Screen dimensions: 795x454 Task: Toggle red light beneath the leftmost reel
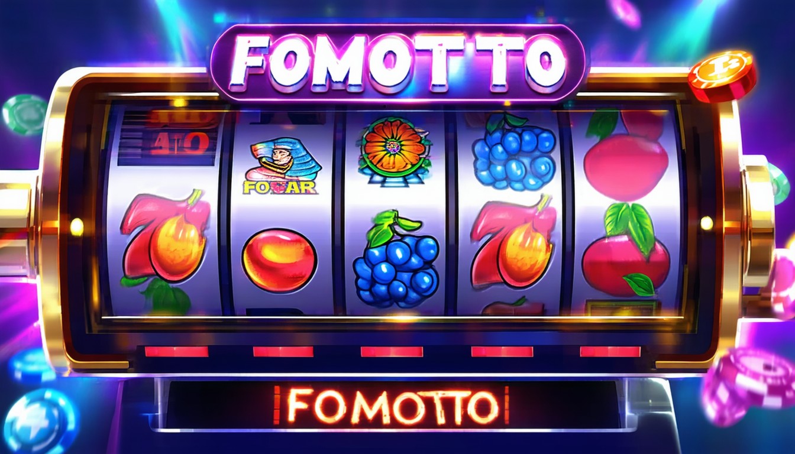tap(176, 352)
